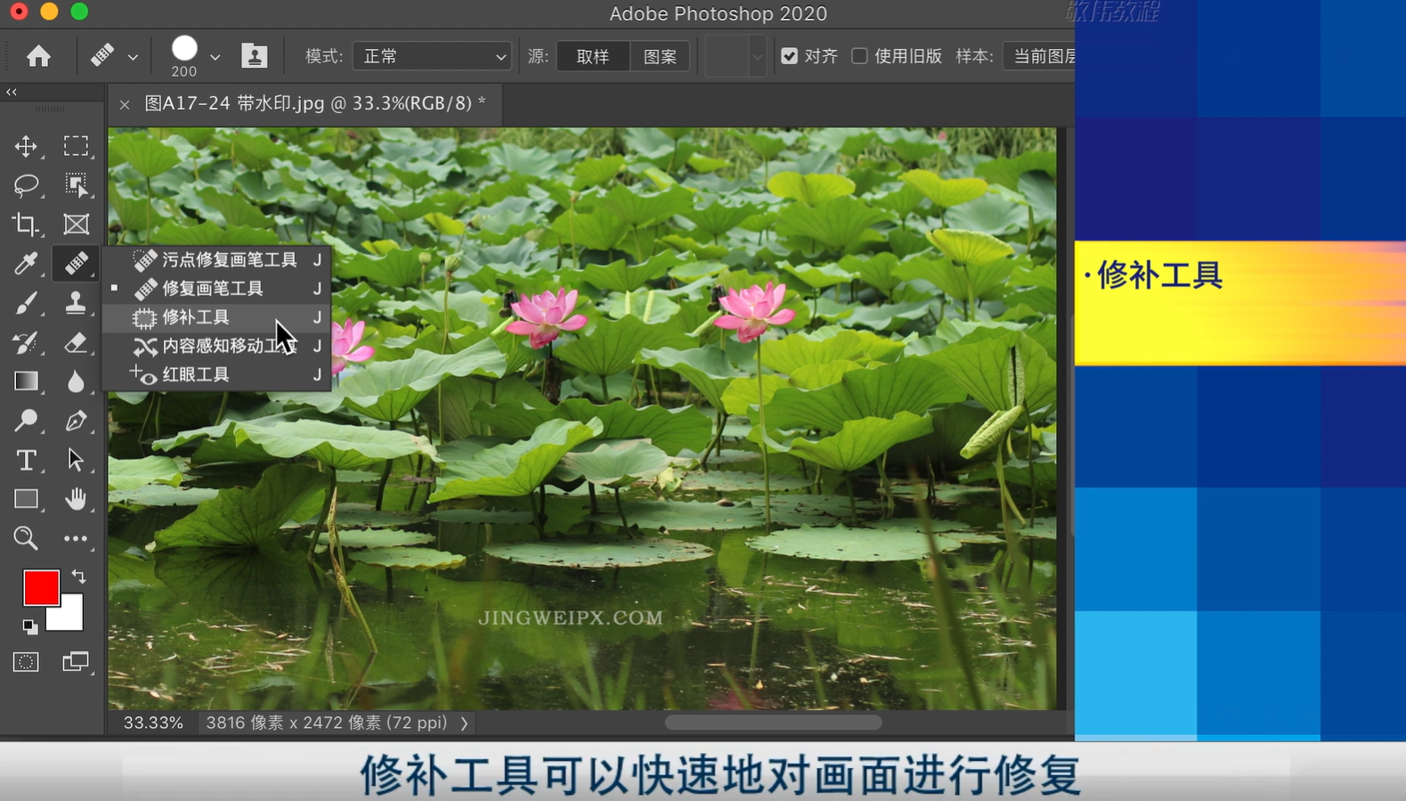Screen dimensions: 1406x801
Task: Select the Rectangle shape tool
Action: (x=26, y=499)
